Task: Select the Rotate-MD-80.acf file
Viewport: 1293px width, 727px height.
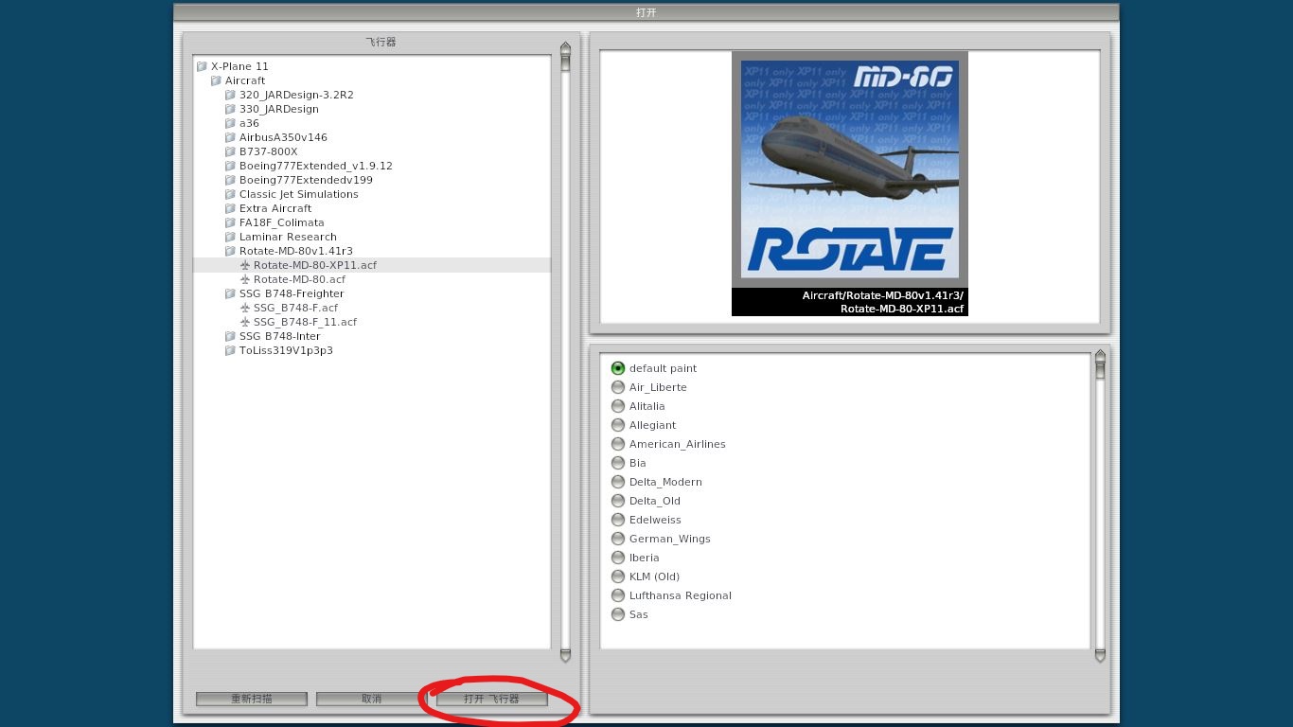Action: [x=299, y=279]
